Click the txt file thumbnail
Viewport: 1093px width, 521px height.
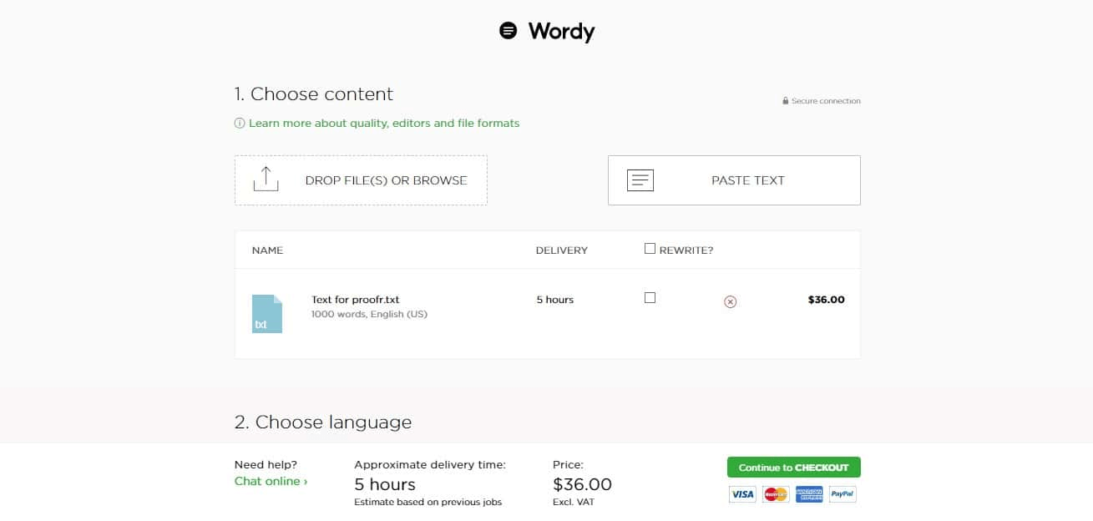[x=267, y=314]
